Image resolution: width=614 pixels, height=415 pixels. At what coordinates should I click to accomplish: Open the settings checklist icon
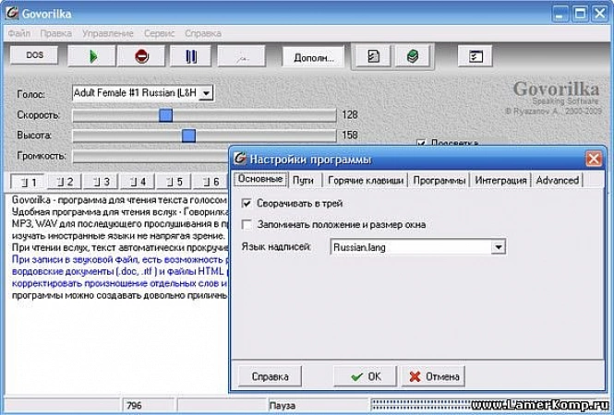476,56
